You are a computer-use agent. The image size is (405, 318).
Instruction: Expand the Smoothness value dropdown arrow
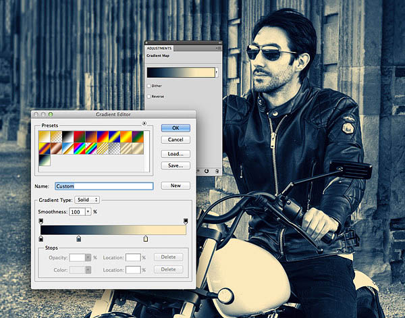pyautogui.click(x=88, y=212)
